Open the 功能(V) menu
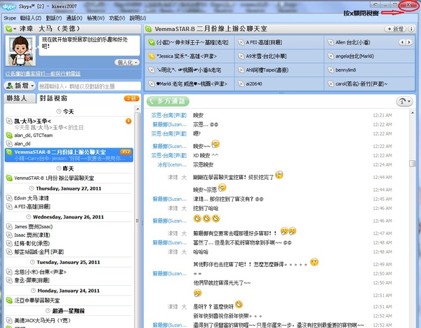The width and height of the screenshot is (421, 328). click(x=116, y=18)
